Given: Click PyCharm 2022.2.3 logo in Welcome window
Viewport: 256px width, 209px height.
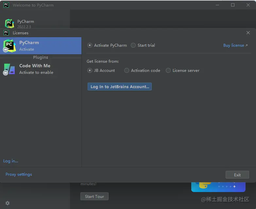Looking at the screenshot, I should click(9, 24).
